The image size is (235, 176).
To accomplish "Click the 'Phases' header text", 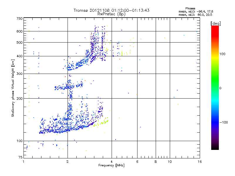I will pyautogui.click(x=190, y=9).
